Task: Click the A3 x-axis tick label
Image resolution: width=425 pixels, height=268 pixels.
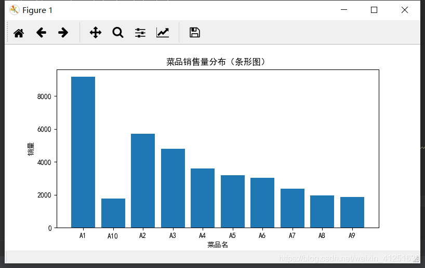Action: pyautogui.click(x=172, y=235)
